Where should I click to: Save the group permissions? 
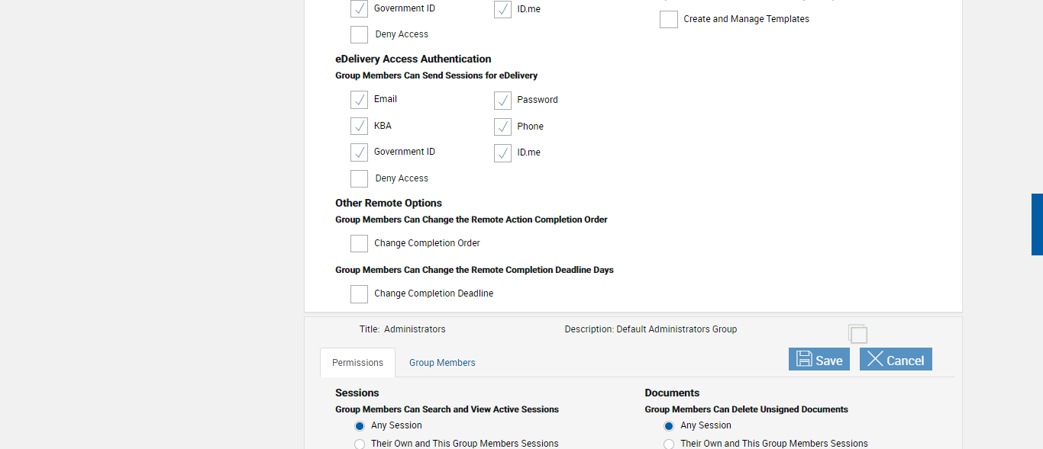coord(819,360)
